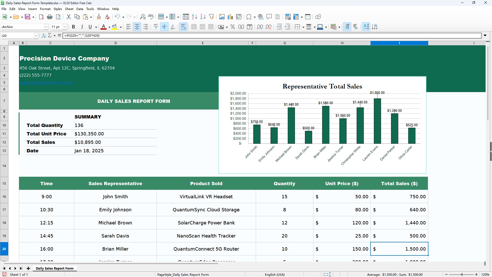492x277 pixels.
Task: Click the Undo arrow icon
Action: (x=117, y=17)
